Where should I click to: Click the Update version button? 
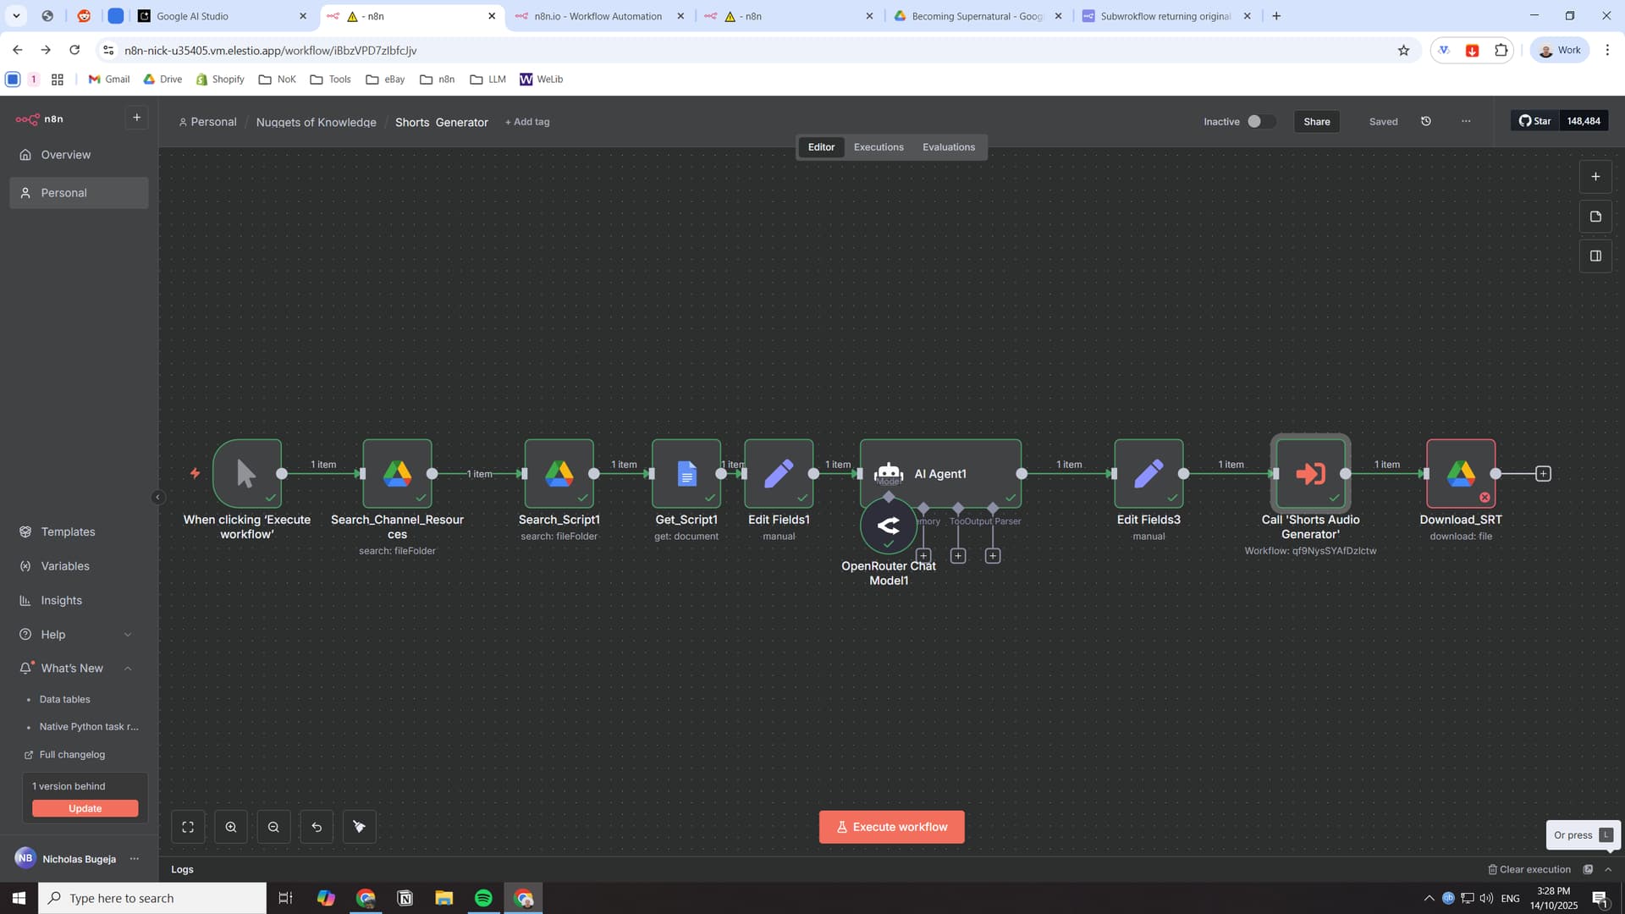pos(85,808)
